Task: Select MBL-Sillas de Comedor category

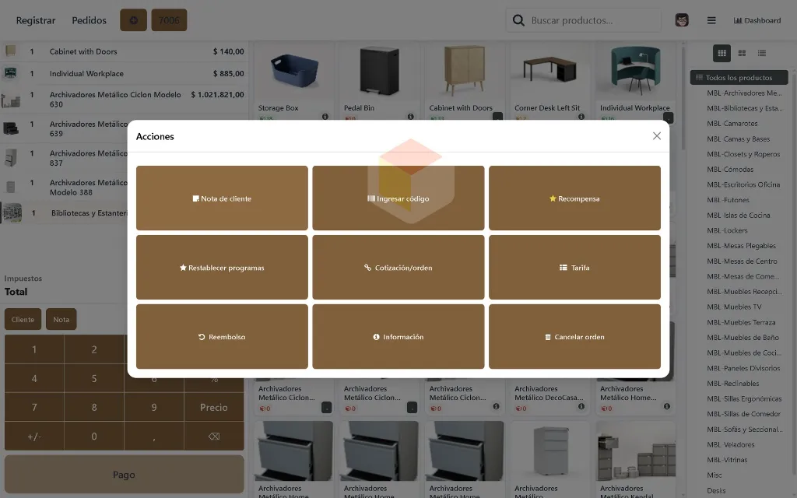Action: pyautogui.click(x=743, y=414)
